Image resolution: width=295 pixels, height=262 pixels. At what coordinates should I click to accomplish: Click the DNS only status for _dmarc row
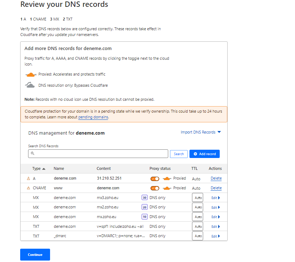[x=157, y=236]
